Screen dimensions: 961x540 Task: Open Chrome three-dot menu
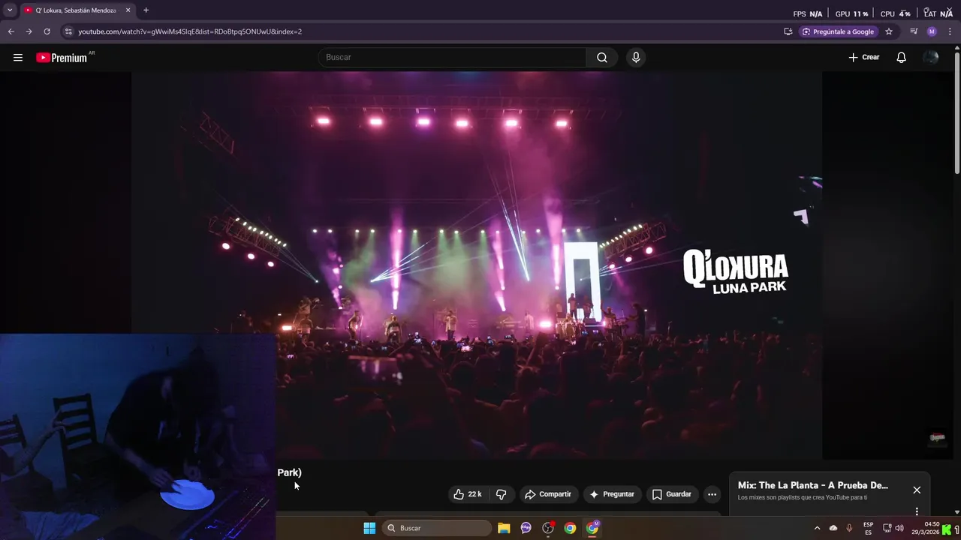pos(950,31)
